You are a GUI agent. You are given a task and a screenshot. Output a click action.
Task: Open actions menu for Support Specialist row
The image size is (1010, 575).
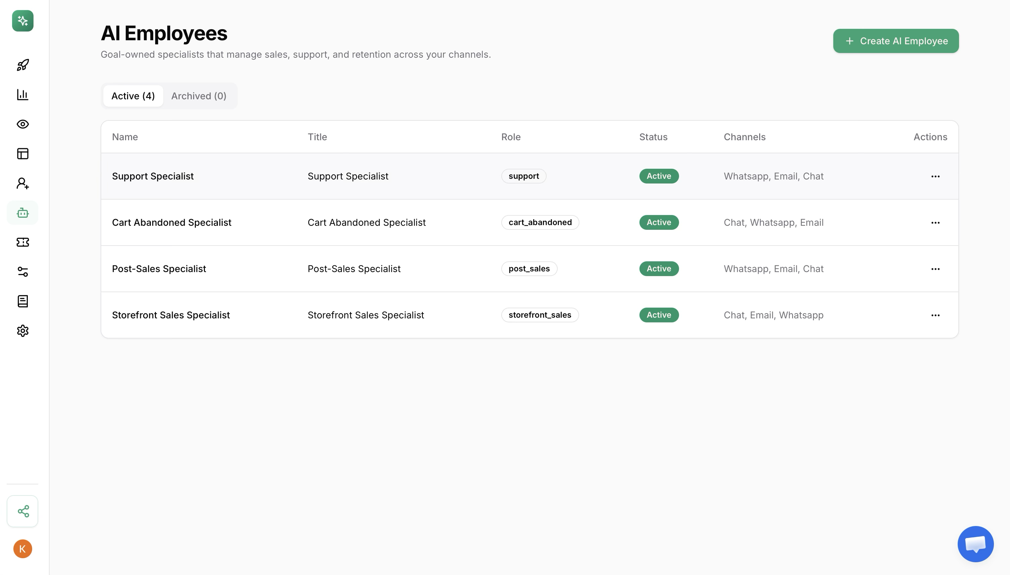coord(935,176)
